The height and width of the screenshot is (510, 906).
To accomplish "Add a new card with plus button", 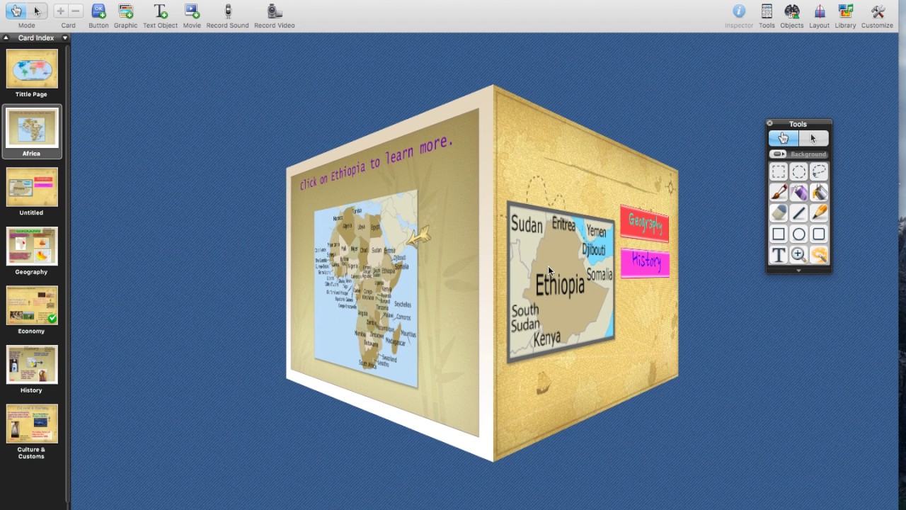I will [x=60, y=11].
